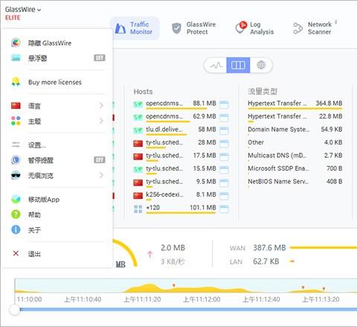Select Hypertext Transfer 22.8 MB row
The image size is (357, 327).
click(x=295, y=117)
